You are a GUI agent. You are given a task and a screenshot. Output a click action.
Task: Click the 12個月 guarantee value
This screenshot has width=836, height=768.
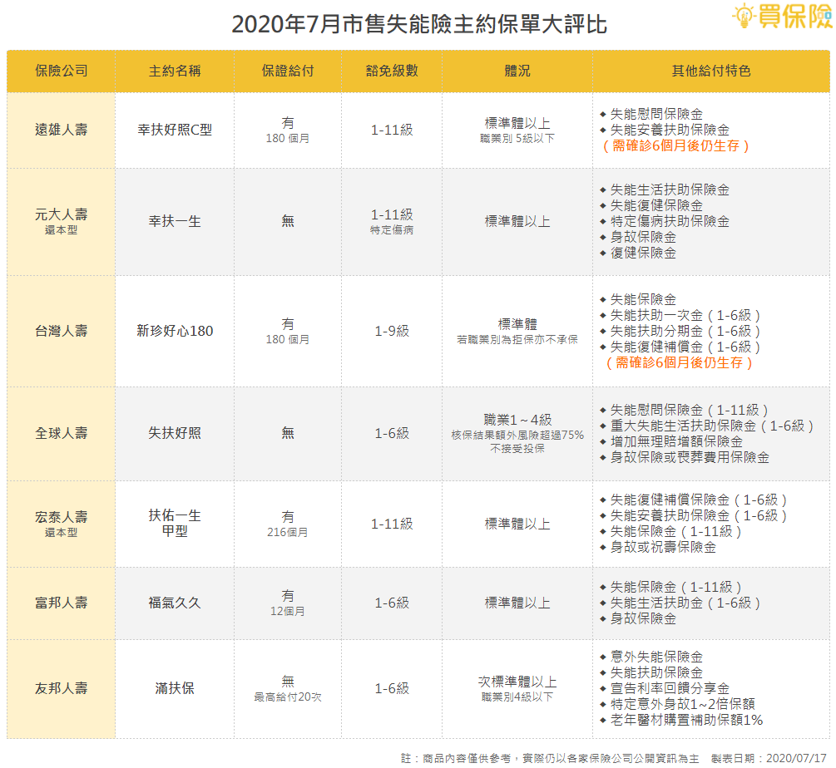point(287,611)
